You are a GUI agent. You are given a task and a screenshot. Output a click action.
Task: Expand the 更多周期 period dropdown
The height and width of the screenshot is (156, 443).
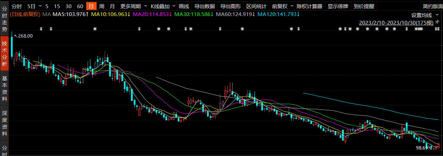pos(145,6)
